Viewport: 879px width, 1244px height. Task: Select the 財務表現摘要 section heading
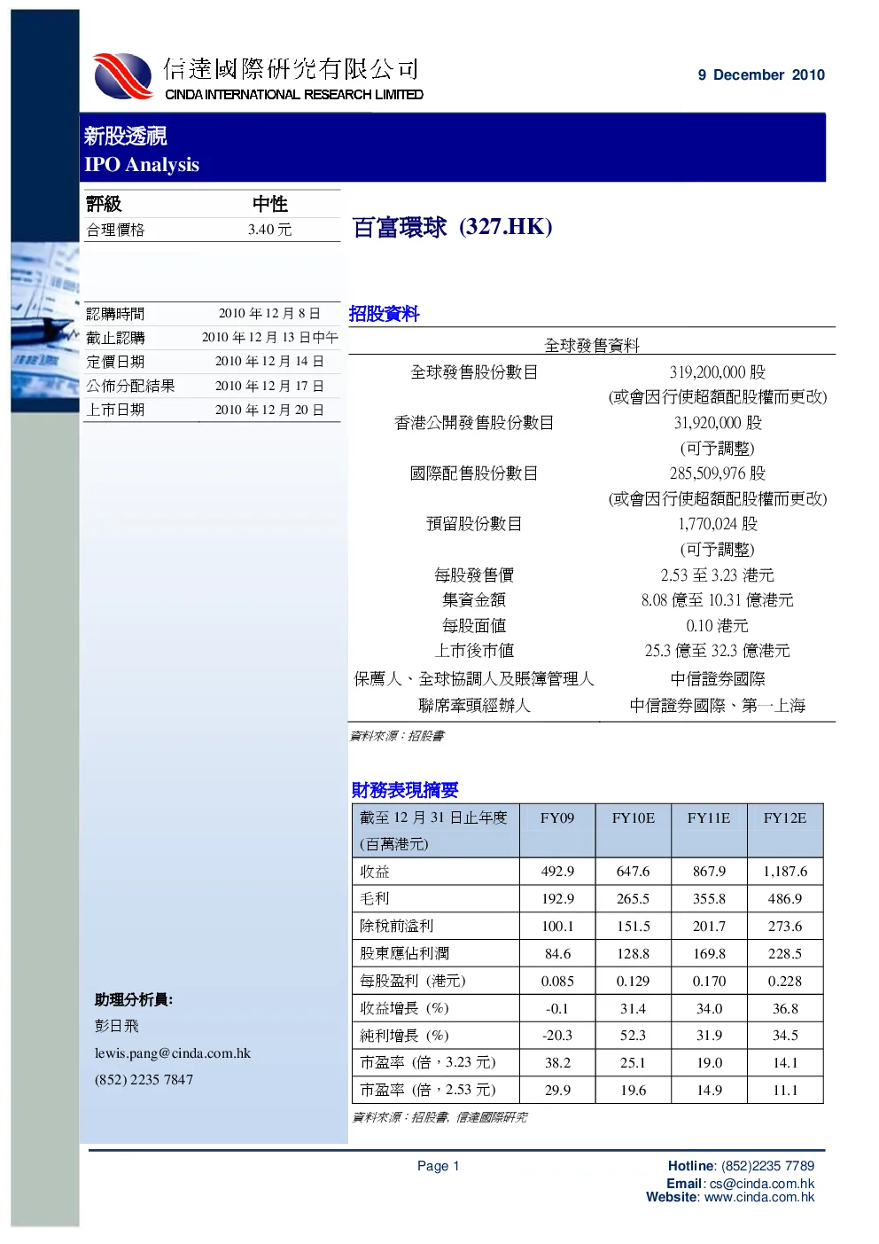405,790
